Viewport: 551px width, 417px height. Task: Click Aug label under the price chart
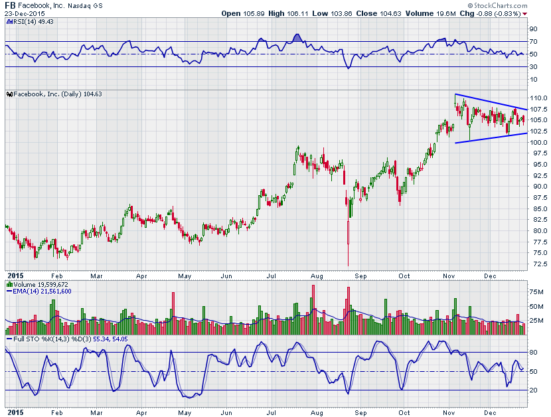tap(317, 276)
